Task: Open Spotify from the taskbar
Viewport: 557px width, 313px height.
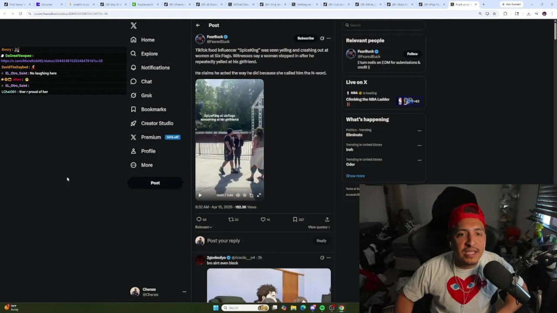Action: tap(322, 308)
